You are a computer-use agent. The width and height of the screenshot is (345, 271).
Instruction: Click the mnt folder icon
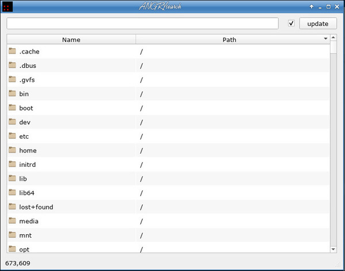(x=12, y=235)
